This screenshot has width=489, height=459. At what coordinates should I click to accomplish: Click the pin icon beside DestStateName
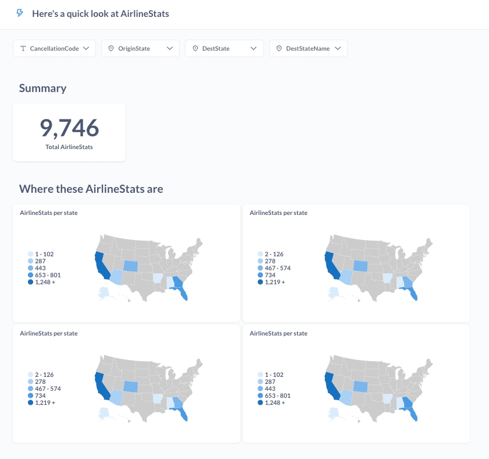pyautogui.click(x=279, y=49)
